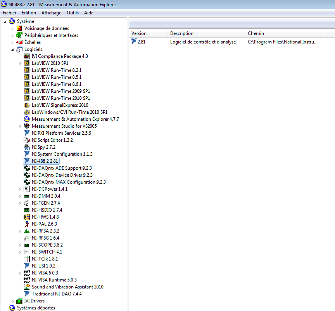Select Traditional NI-DAQ 7.4.4 in tree

[x=57, y=294]
